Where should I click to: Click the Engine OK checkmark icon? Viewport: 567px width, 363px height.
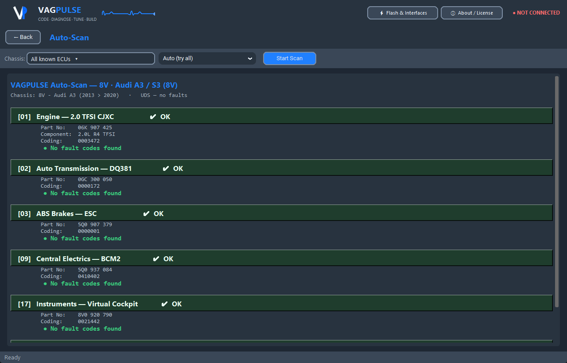(x=153, y=117)
